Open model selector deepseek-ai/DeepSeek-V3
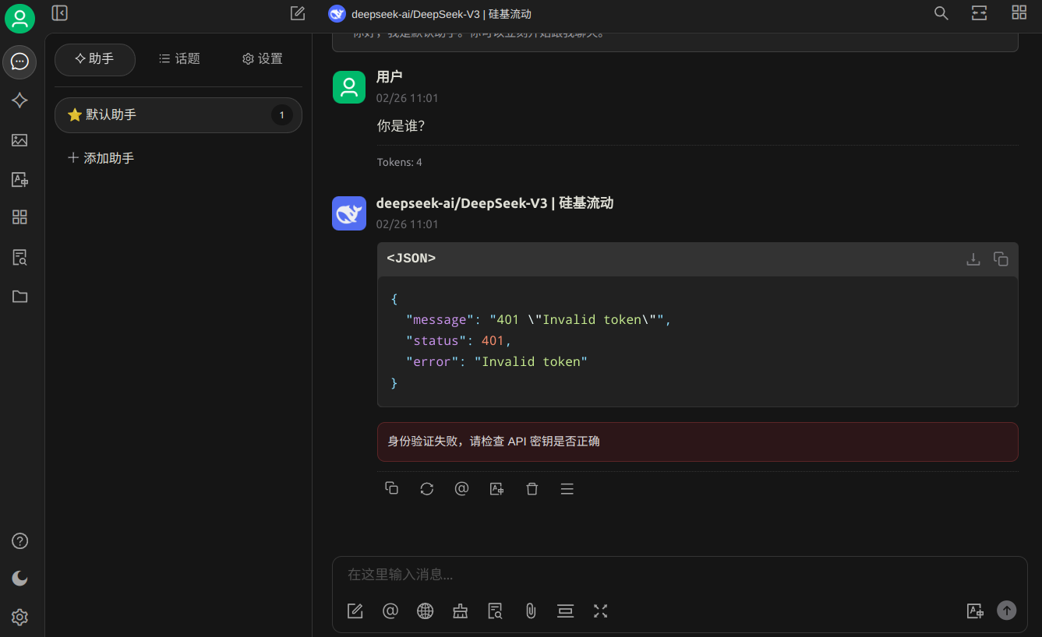 click(x=429, y=14)
